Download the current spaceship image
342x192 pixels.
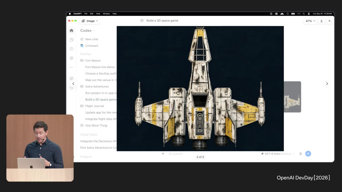click(321, 21)
